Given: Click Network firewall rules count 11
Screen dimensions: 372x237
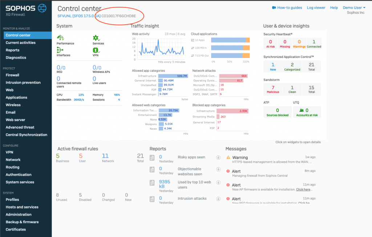Looking at the screenshot, I should 105,156.
